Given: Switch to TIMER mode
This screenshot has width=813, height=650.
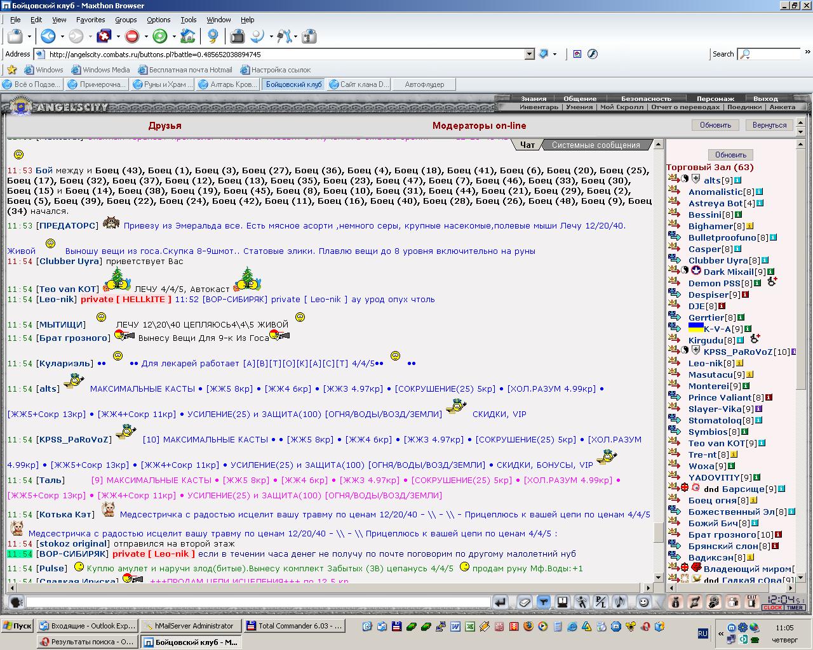Looking at the screenshot, I should [x=795, y=607].
